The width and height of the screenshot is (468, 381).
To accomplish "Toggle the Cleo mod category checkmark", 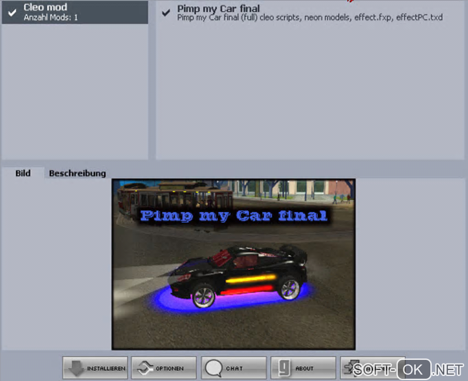I will pos(12,12).
